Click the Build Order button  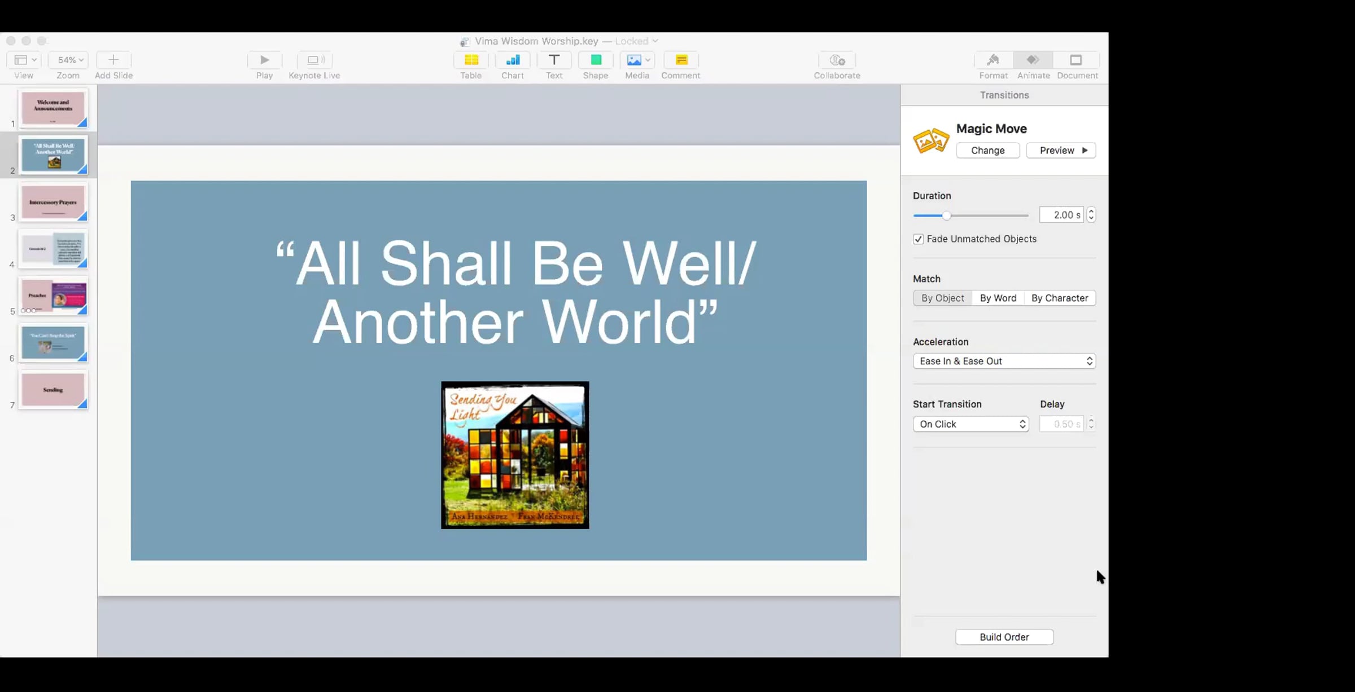pos(1004,637)
